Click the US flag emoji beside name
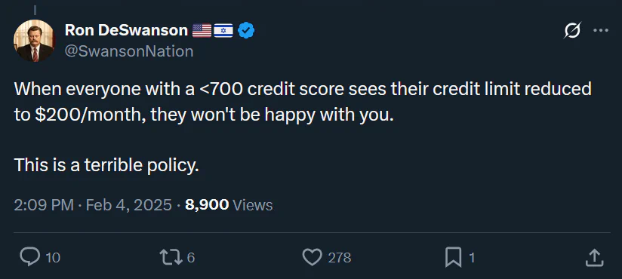Screen dimensions: 622x279 [202, 30]
